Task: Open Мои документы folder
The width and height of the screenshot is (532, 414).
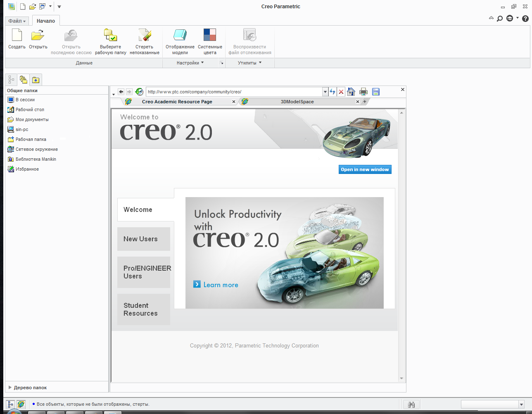Action: pos(28,119)
